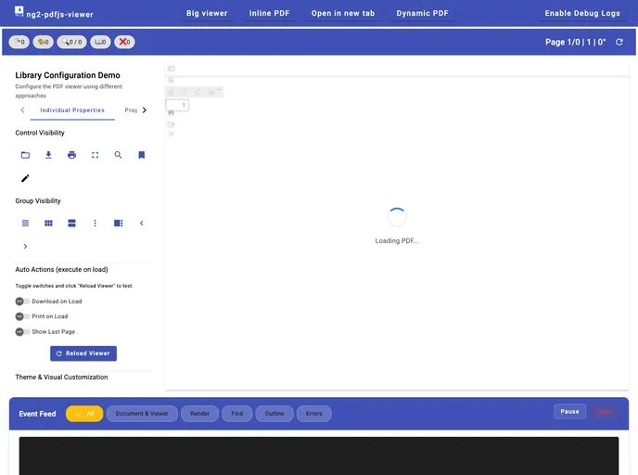Enable the Show Last Page switch

22,332
